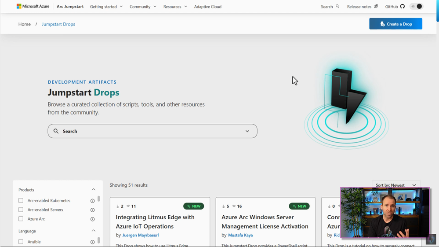Click the NEW badge on Litmus Edge card
The image size is (439, 247).
(193, 206)
